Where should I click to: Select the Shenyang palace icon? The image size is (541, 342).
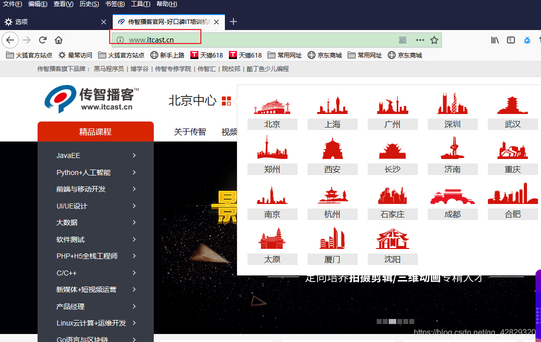tap(393, 238)
